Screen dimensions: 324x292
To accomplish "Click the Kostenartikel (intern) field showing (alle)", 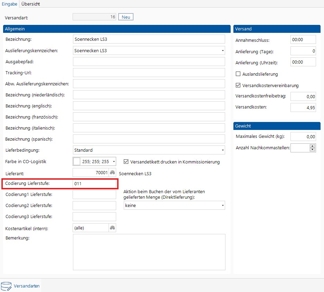I will point(91,228).
